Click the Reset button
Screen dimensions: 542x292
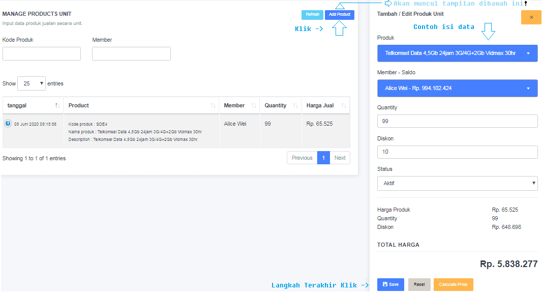tap(419, 284)
